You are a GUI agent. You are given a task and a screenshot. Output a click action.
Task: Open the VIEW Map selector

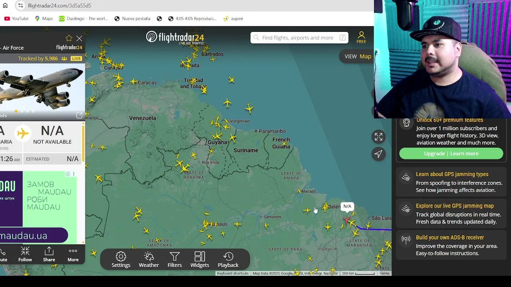pos(358,56)
